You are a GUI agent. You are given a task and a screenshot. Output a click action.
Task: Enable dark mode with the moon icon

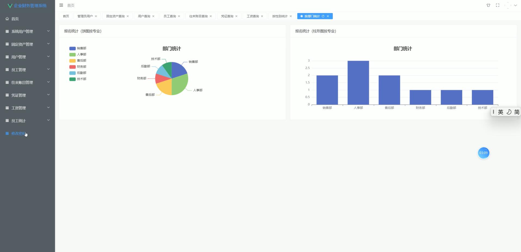tap(508, 112)
